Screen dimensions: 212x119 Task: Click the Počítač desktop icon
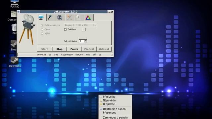(15, 4)
